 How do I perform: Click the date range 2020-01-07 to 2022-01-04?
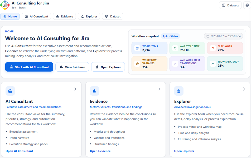click(x=223, y=36)
